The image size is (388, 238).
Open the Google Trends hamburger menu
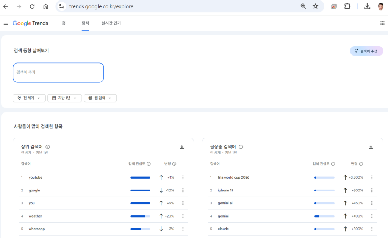point(6,23)
